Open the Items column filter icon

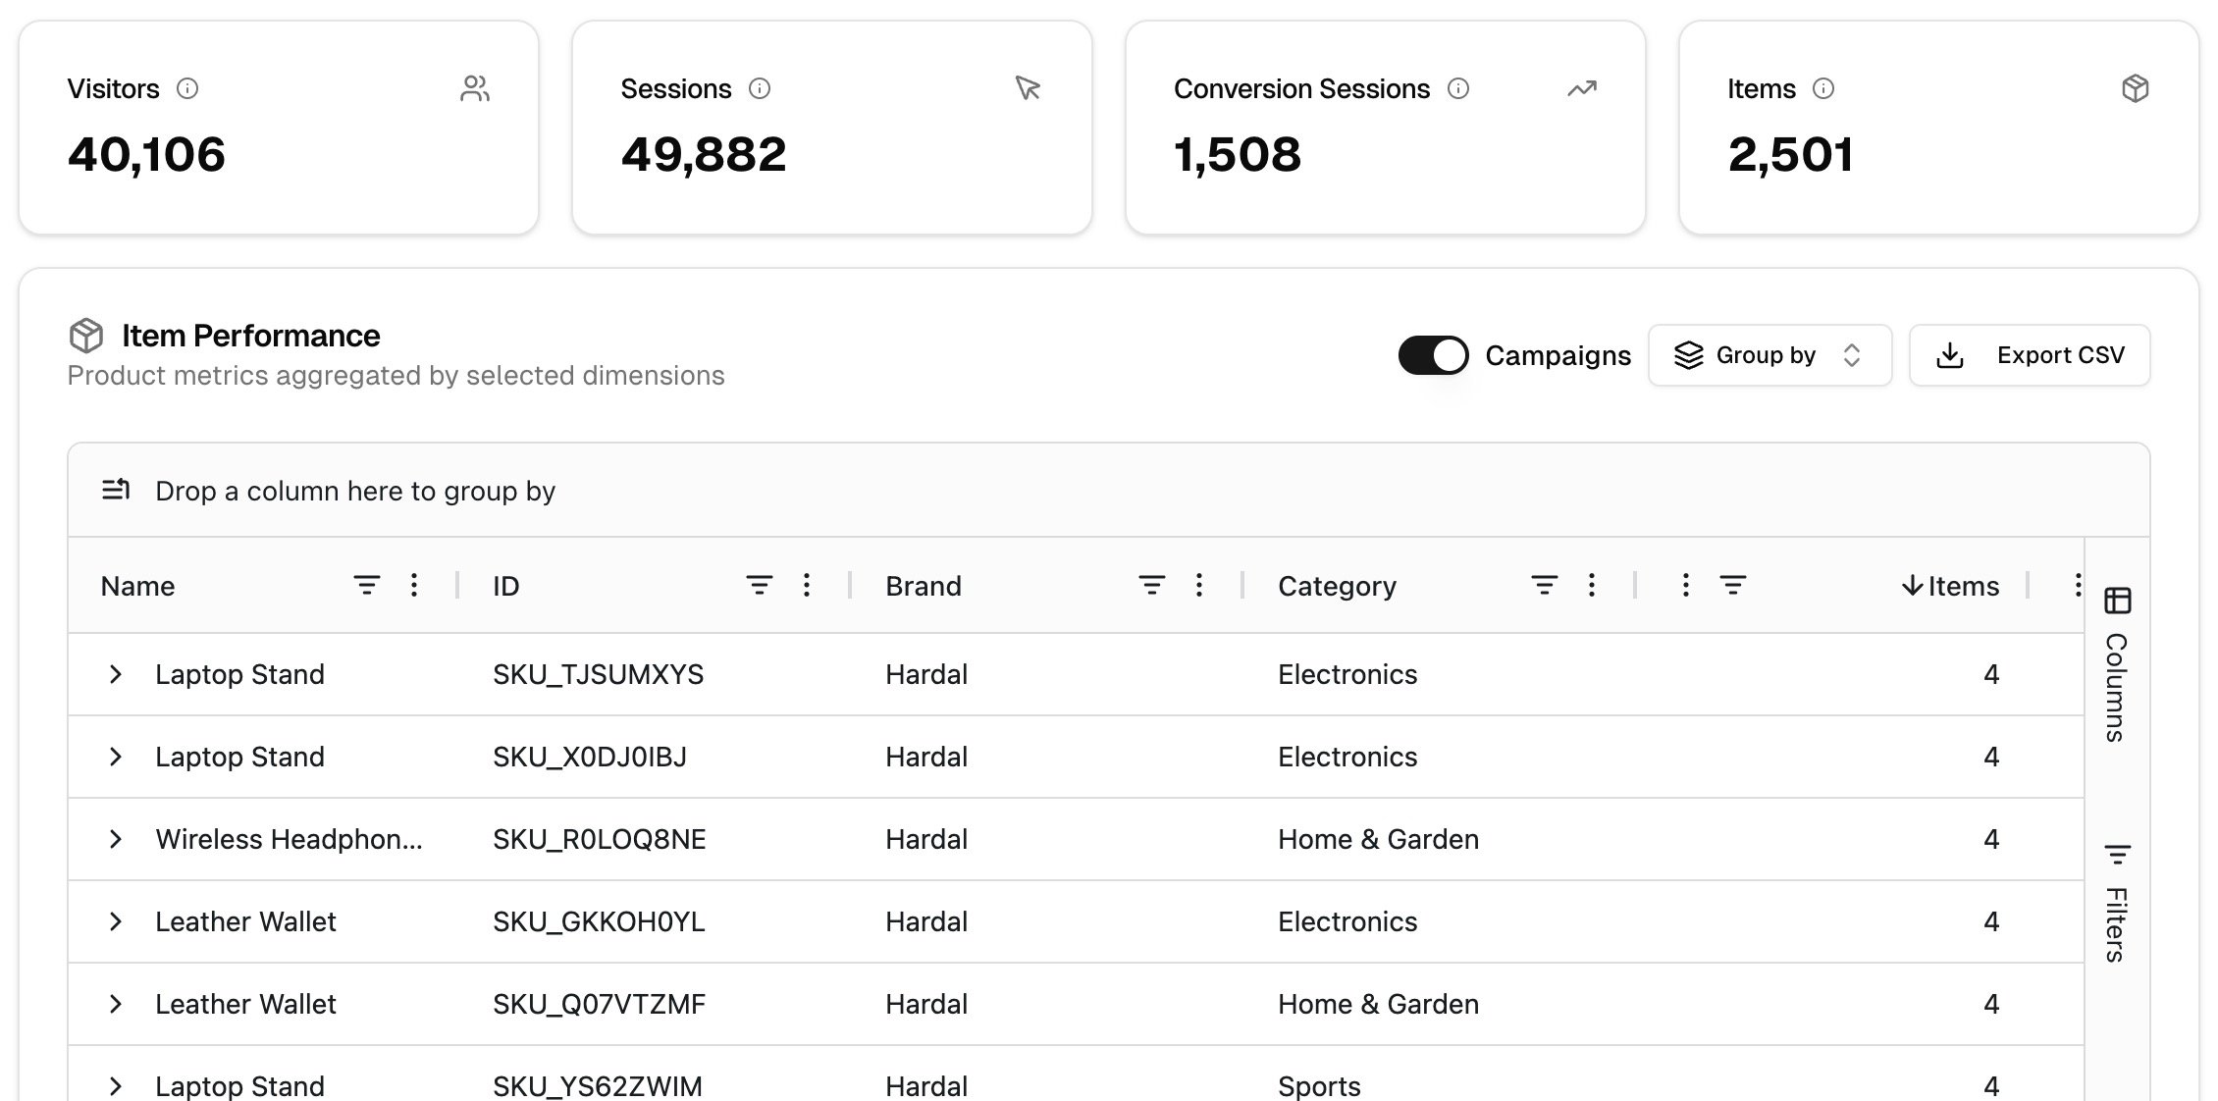tap(1733, 586)
